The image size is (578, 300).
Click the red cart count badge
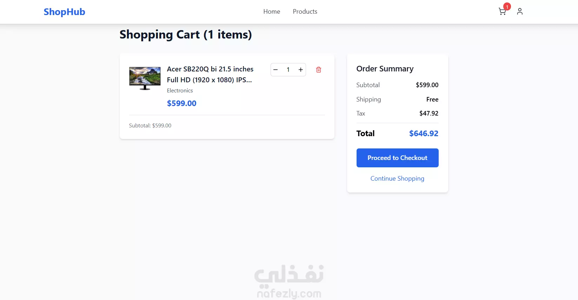507,7
